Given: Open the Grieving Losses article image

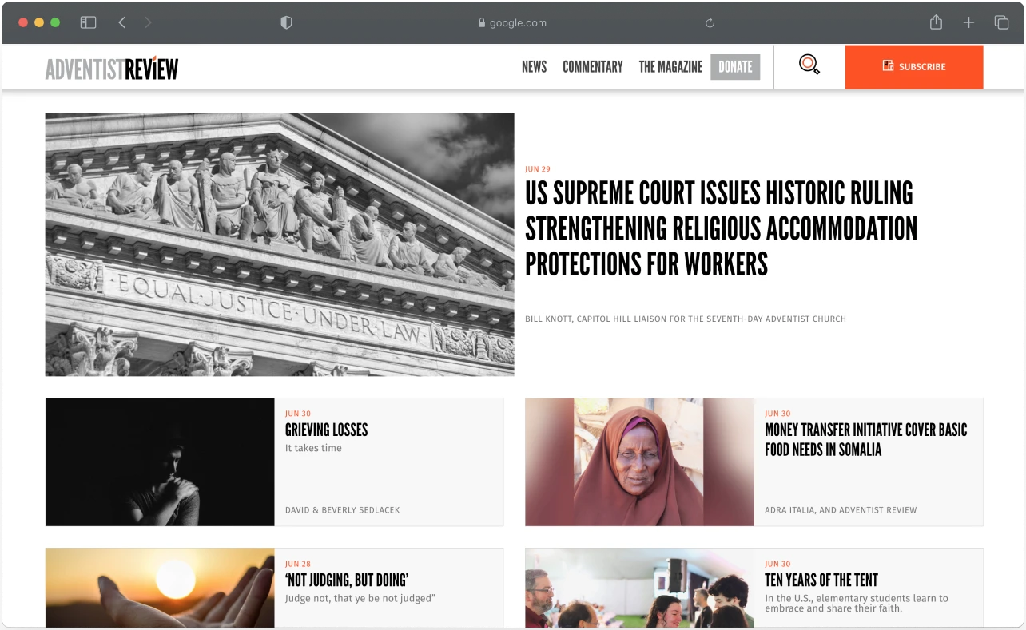Looking at the screenshot, I should pos(160,462).
